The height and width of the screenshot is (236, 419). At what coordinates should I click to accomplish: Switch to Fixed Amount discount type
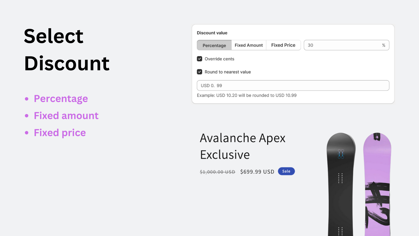pyautogui.click(x=249, y=45)
